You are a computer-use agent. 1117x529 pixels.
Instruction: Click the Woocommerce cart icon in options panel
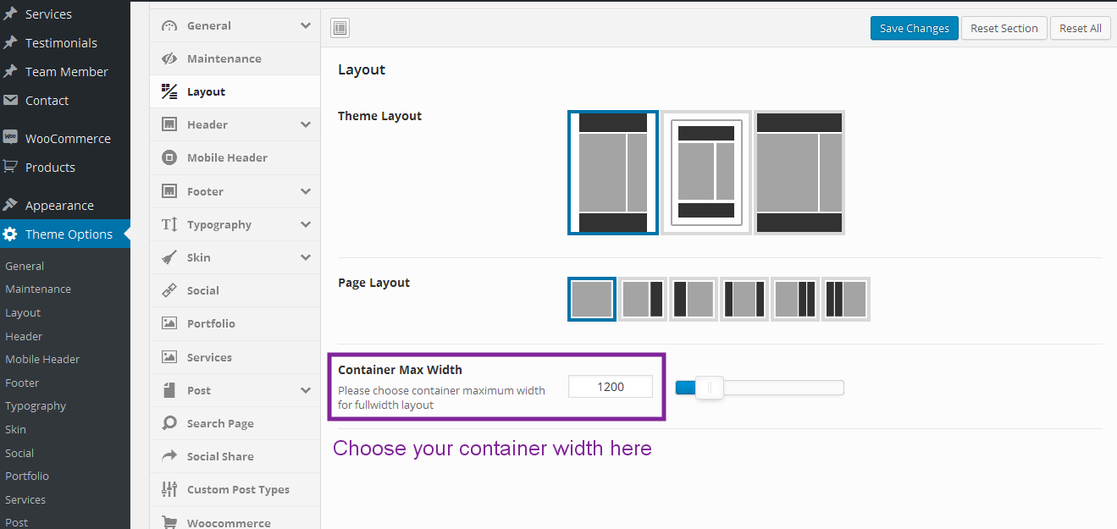169,523
